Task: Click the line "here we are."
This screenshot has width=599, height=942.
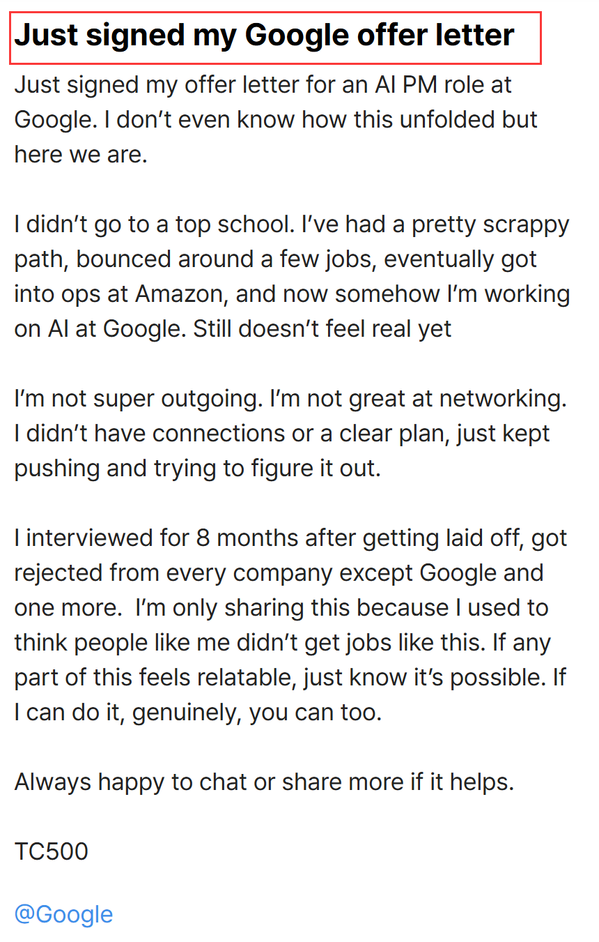Action: 81,155
